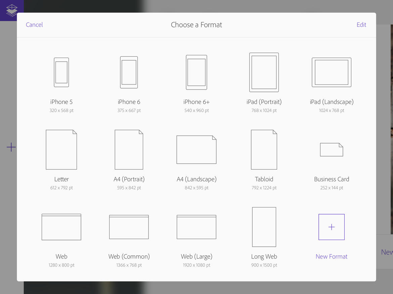The width and height of the screenshot is (393, 294).
Task: Pick the A4 (Landscape) page icon
Action: point(196,150)
